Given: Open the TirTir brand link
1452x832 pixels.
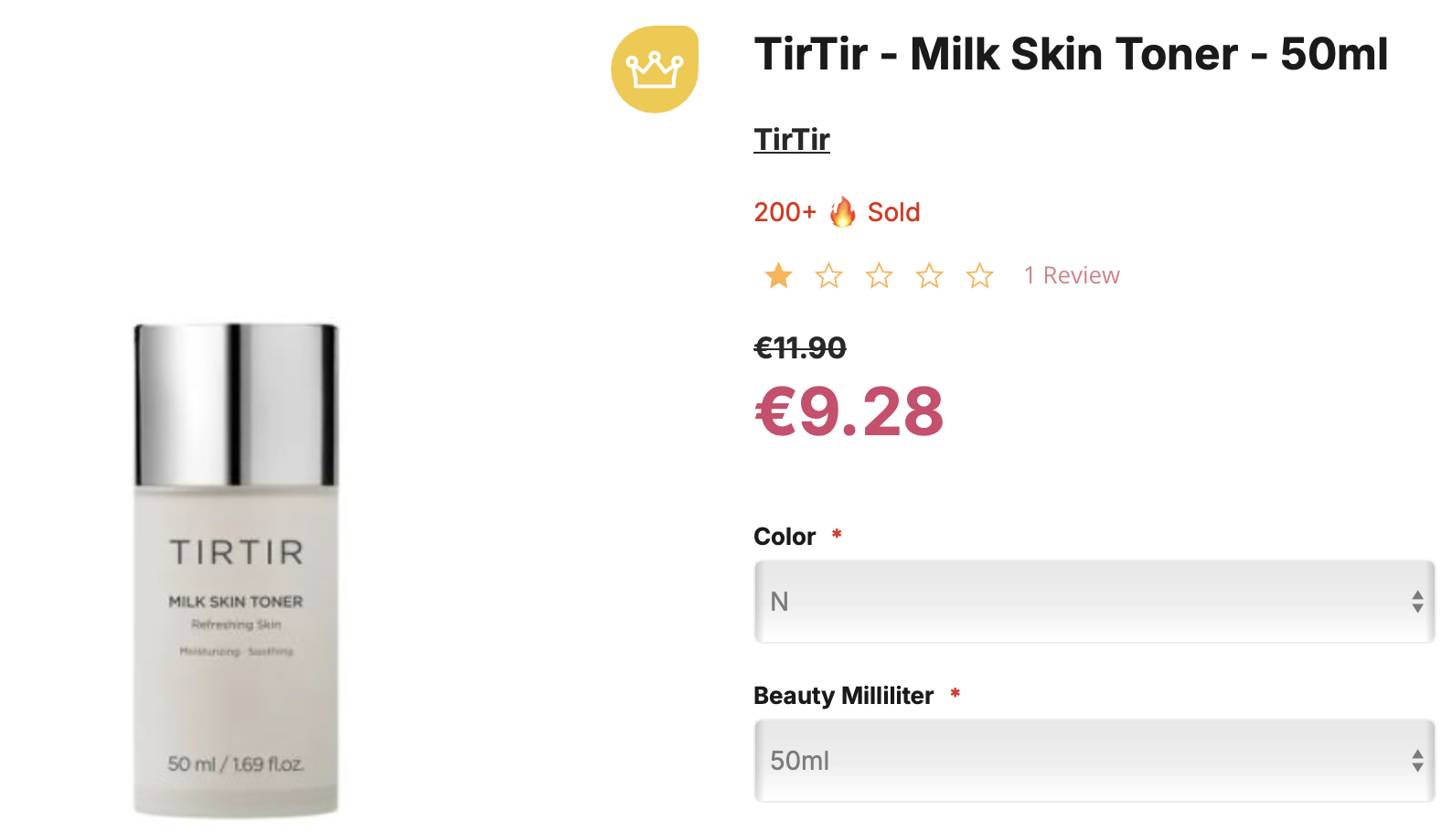Looking at the screenshot, I should [x=792, y=140].
